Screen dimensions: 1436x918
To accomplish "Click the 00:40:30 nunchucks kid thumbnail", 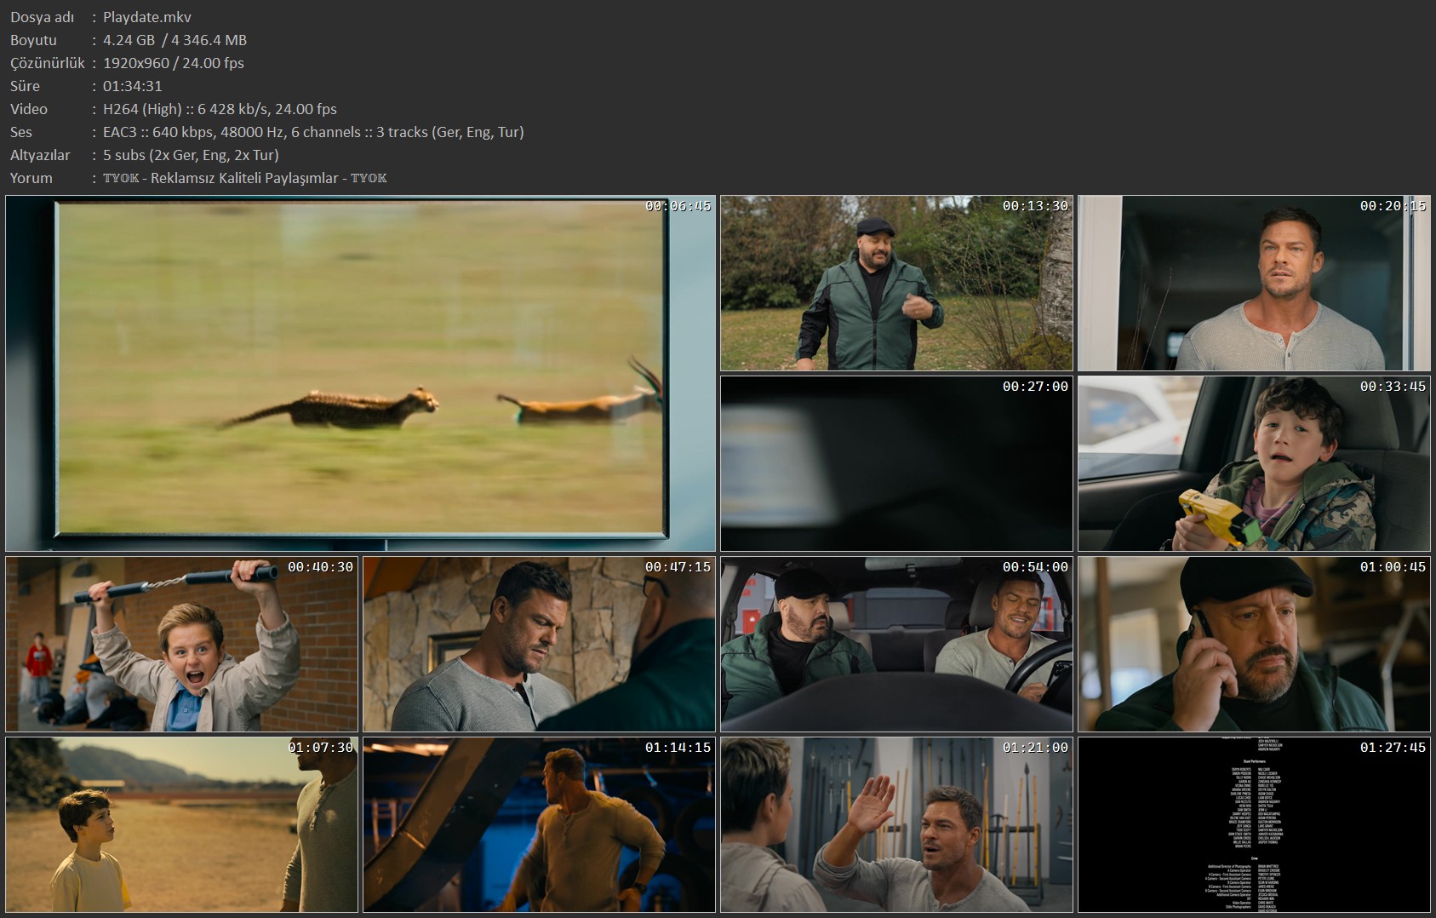I will point(181,645).
